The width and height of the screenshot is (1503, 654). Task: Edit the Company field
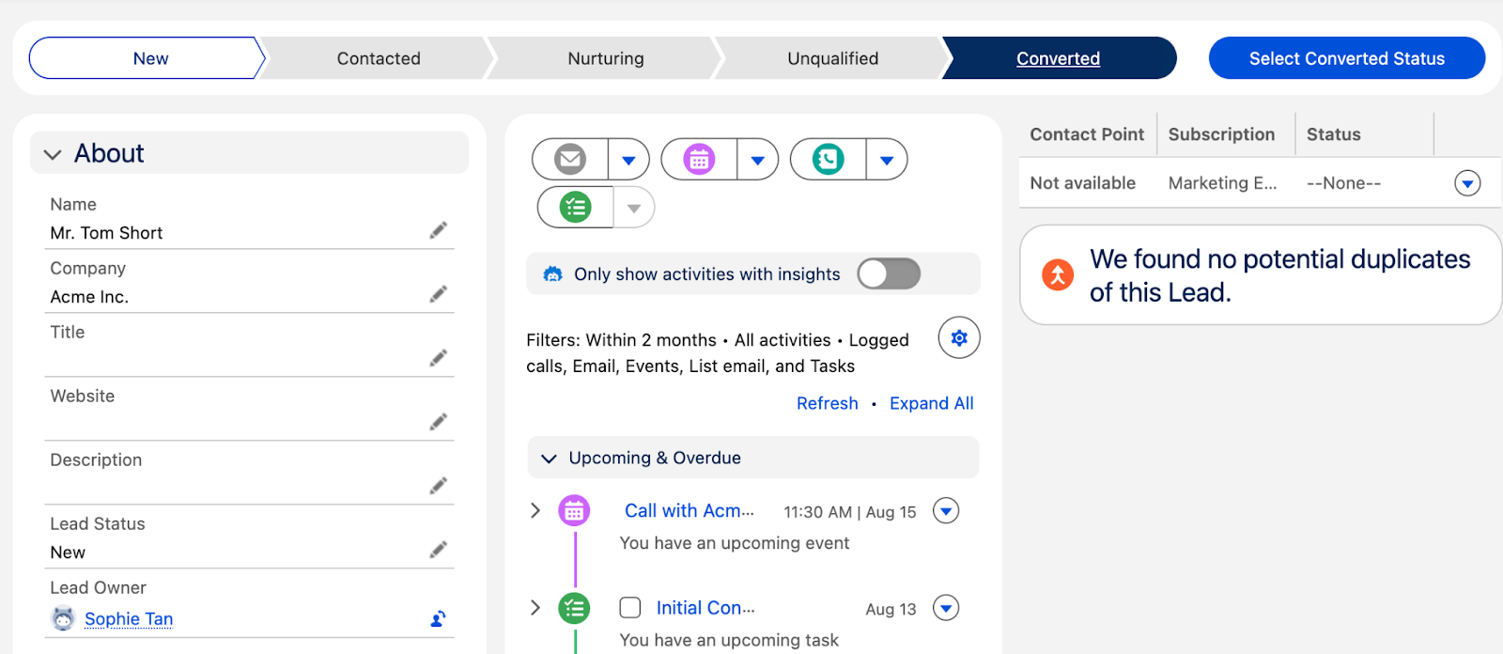pos(438,294)
